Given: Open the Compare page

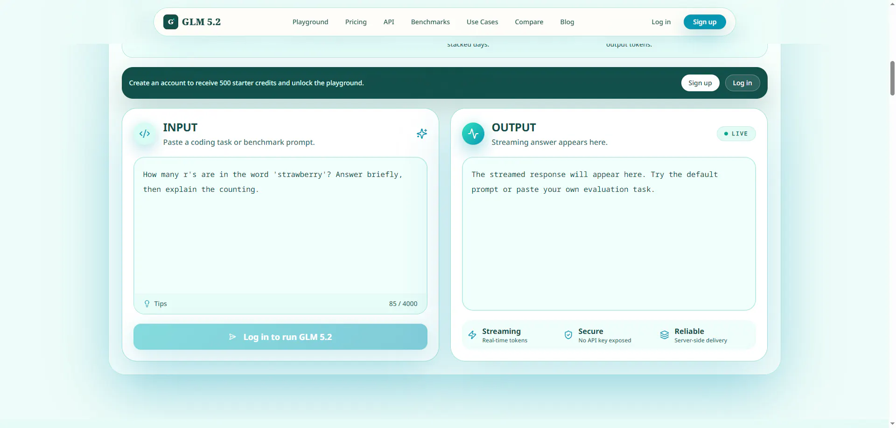Looking at the screenshot, I should [x=529, y=22].
